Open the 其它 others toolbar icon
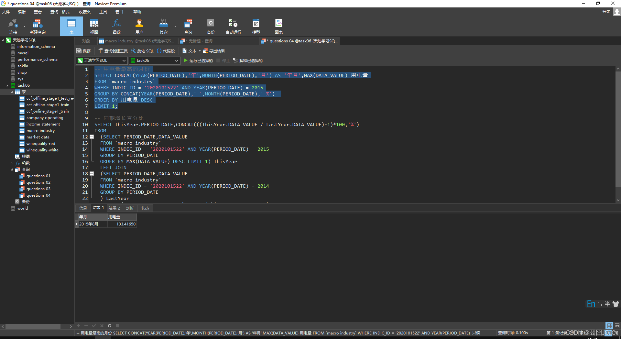 tap(164, 26)
